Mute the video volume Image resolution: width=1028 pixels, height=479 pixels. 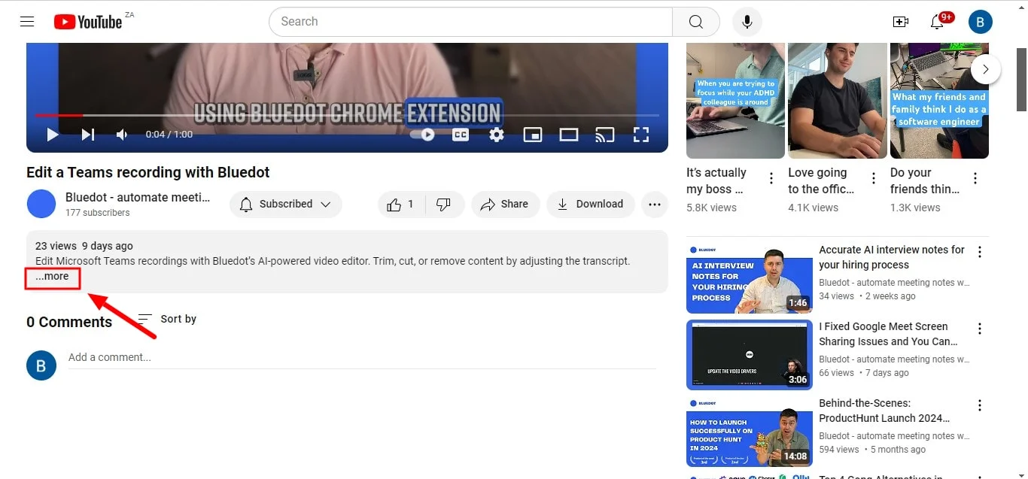[122, 135]
